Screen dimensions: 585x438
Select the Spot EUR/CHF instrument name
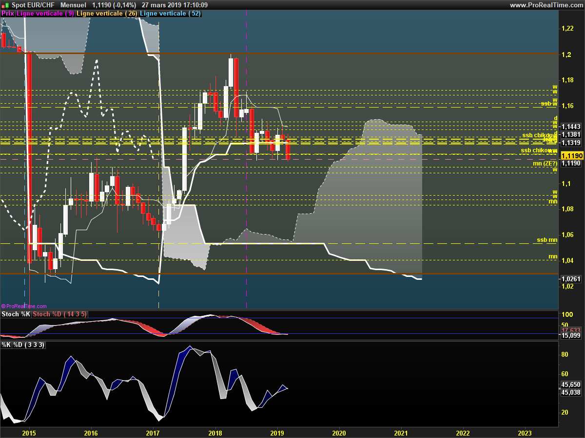(x=33, y=5)
